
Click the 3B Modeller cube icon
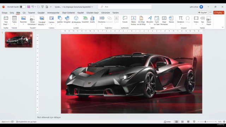point(76,18)
